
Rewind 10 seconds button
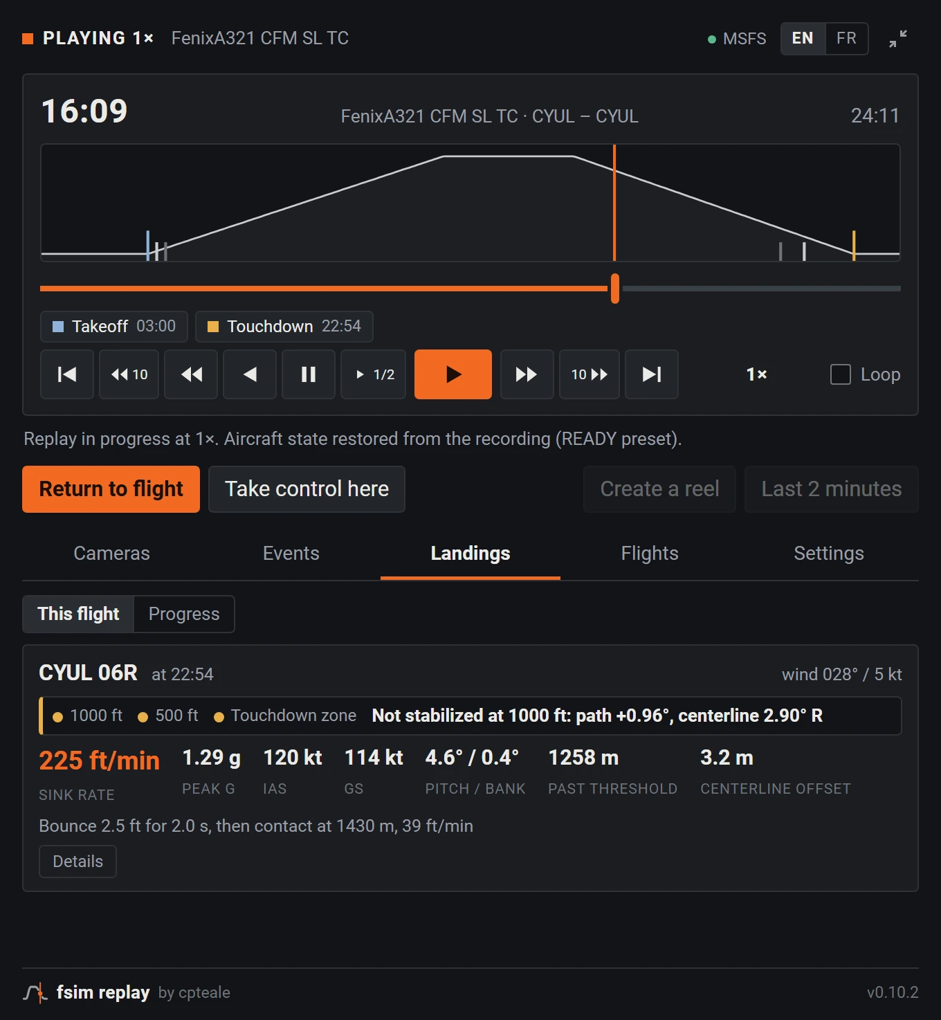pyautogui.click(x=129, y=374)
